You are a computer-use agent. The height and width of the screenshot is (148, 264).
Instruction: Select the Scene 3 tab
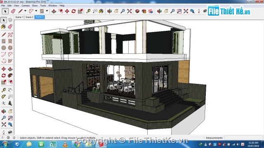tap(40, 17)
